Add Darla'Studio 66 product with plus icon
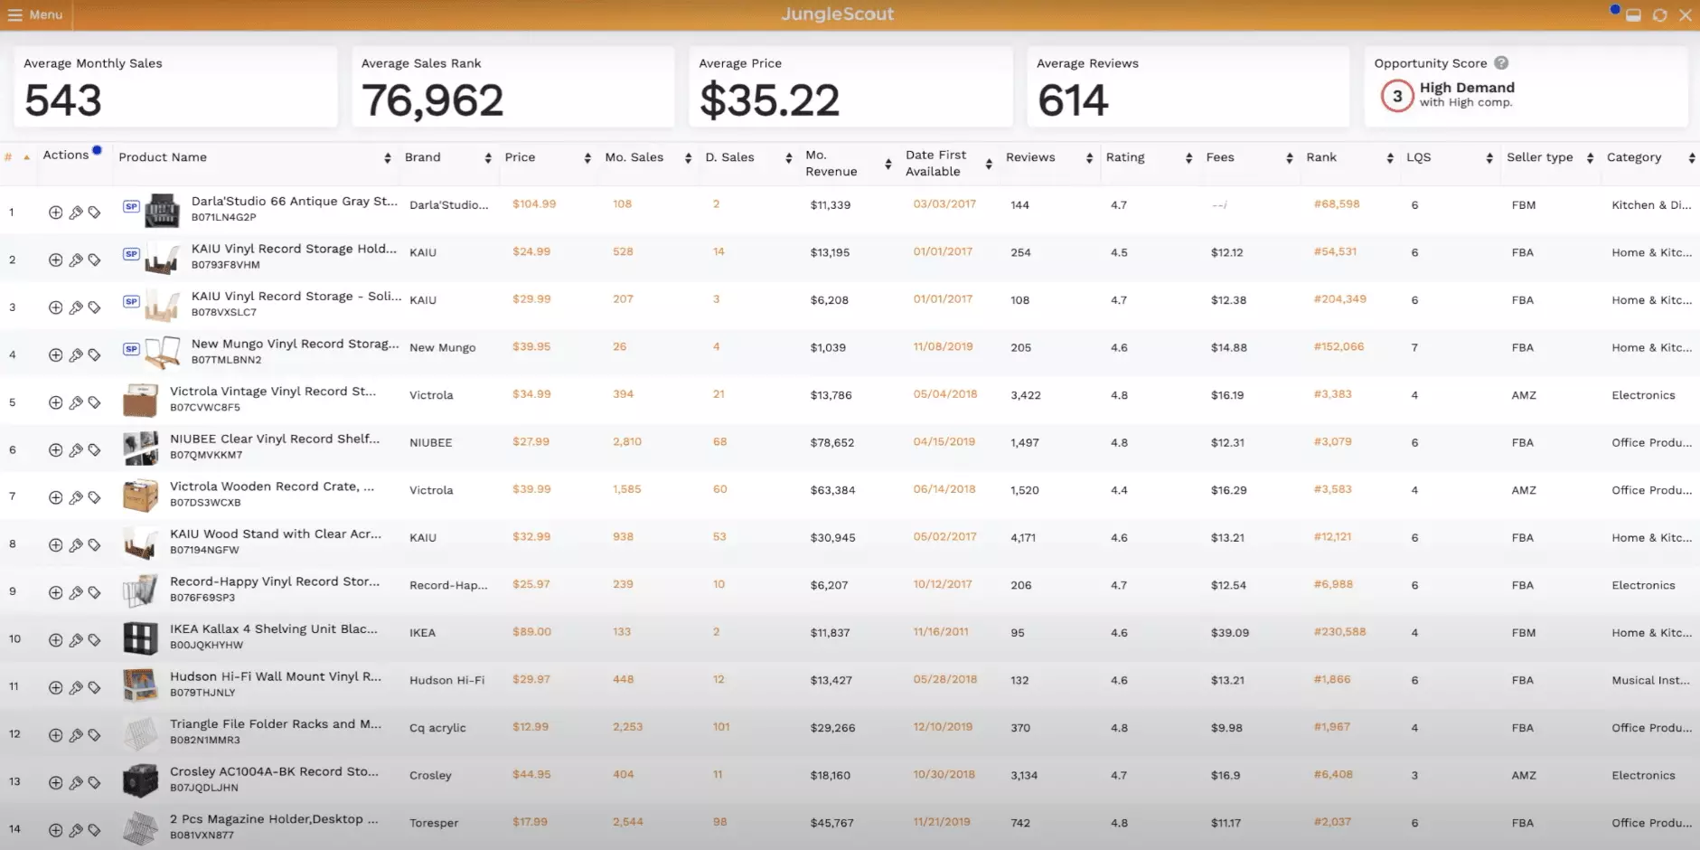 click(55, 212)
